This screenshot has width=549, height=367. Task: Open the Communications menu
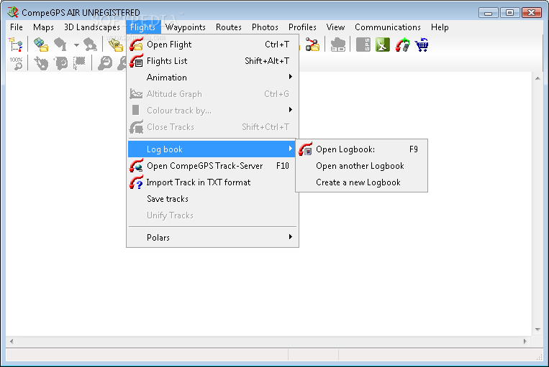point(388,27)
